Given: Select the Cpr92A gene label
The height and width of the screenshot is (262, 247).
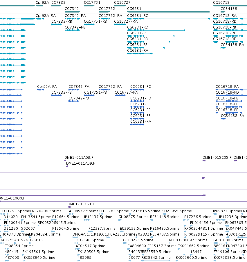Looking at the screenshot, I should coord(42,3).
